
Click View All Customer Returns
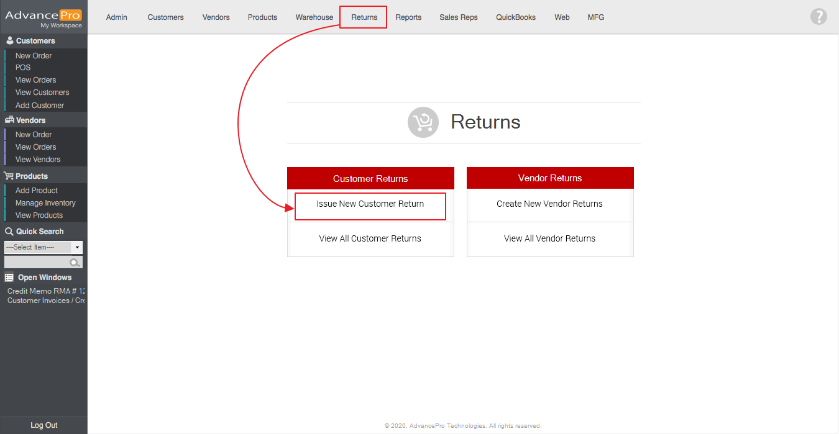[x=370, y=239]
